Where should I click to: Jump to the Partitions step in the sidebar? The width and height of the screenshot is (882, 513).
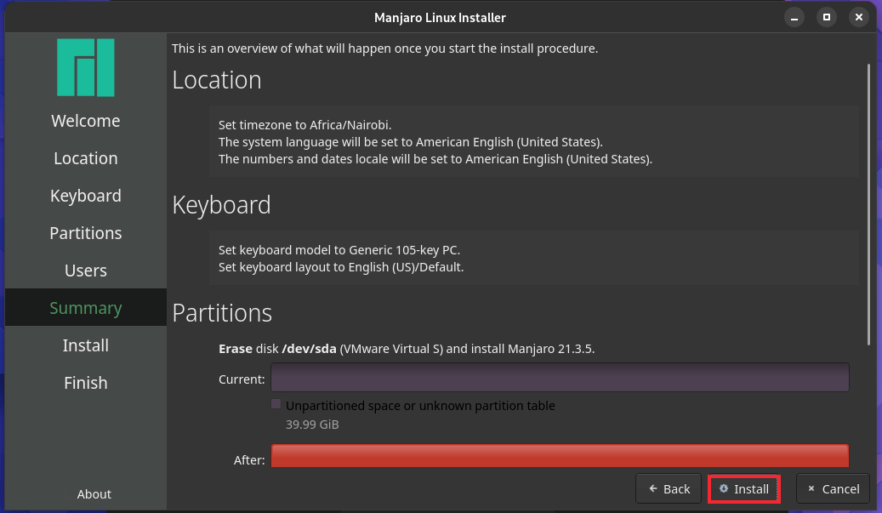click(85, 233)
